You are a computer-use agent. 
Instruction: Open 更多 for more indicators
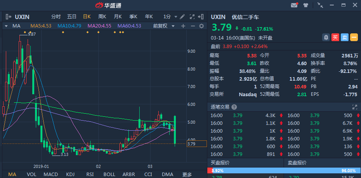tap(187, 175)
